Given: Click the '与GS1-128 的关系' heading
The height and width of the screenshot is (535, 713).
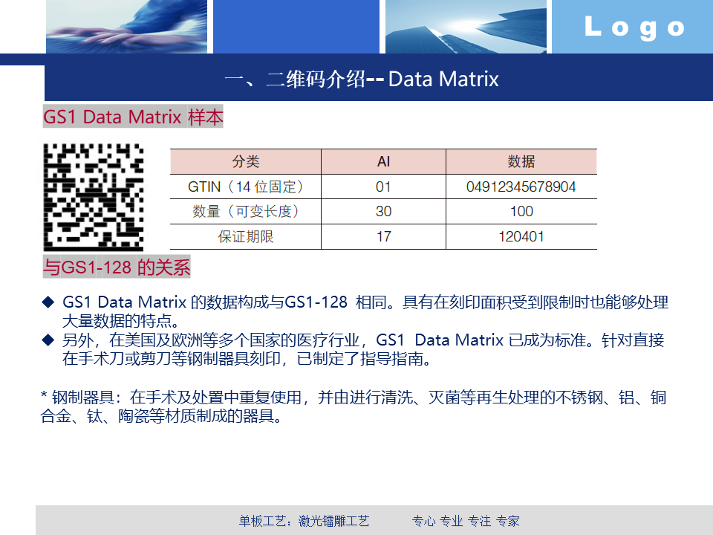Looking at the screenshot, I should point(117,267).
